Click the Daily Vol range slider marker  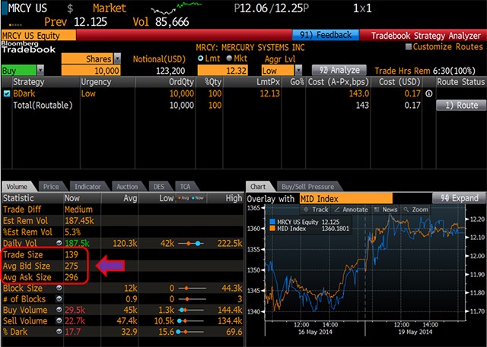pos(198,241)
